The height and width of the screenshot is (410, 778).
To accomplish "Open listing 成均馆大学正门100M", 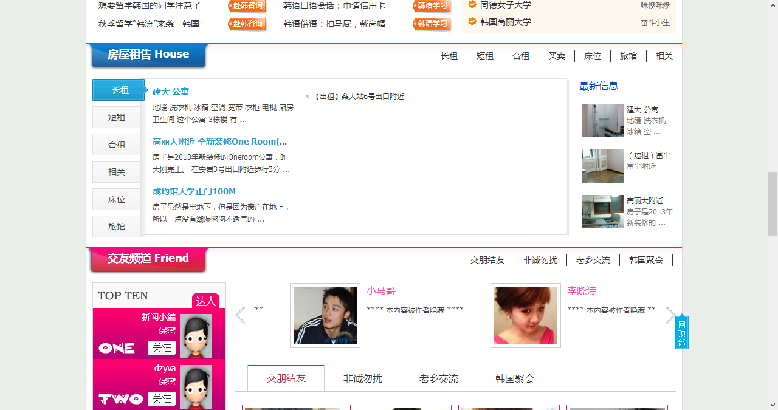I will point(194,191).
